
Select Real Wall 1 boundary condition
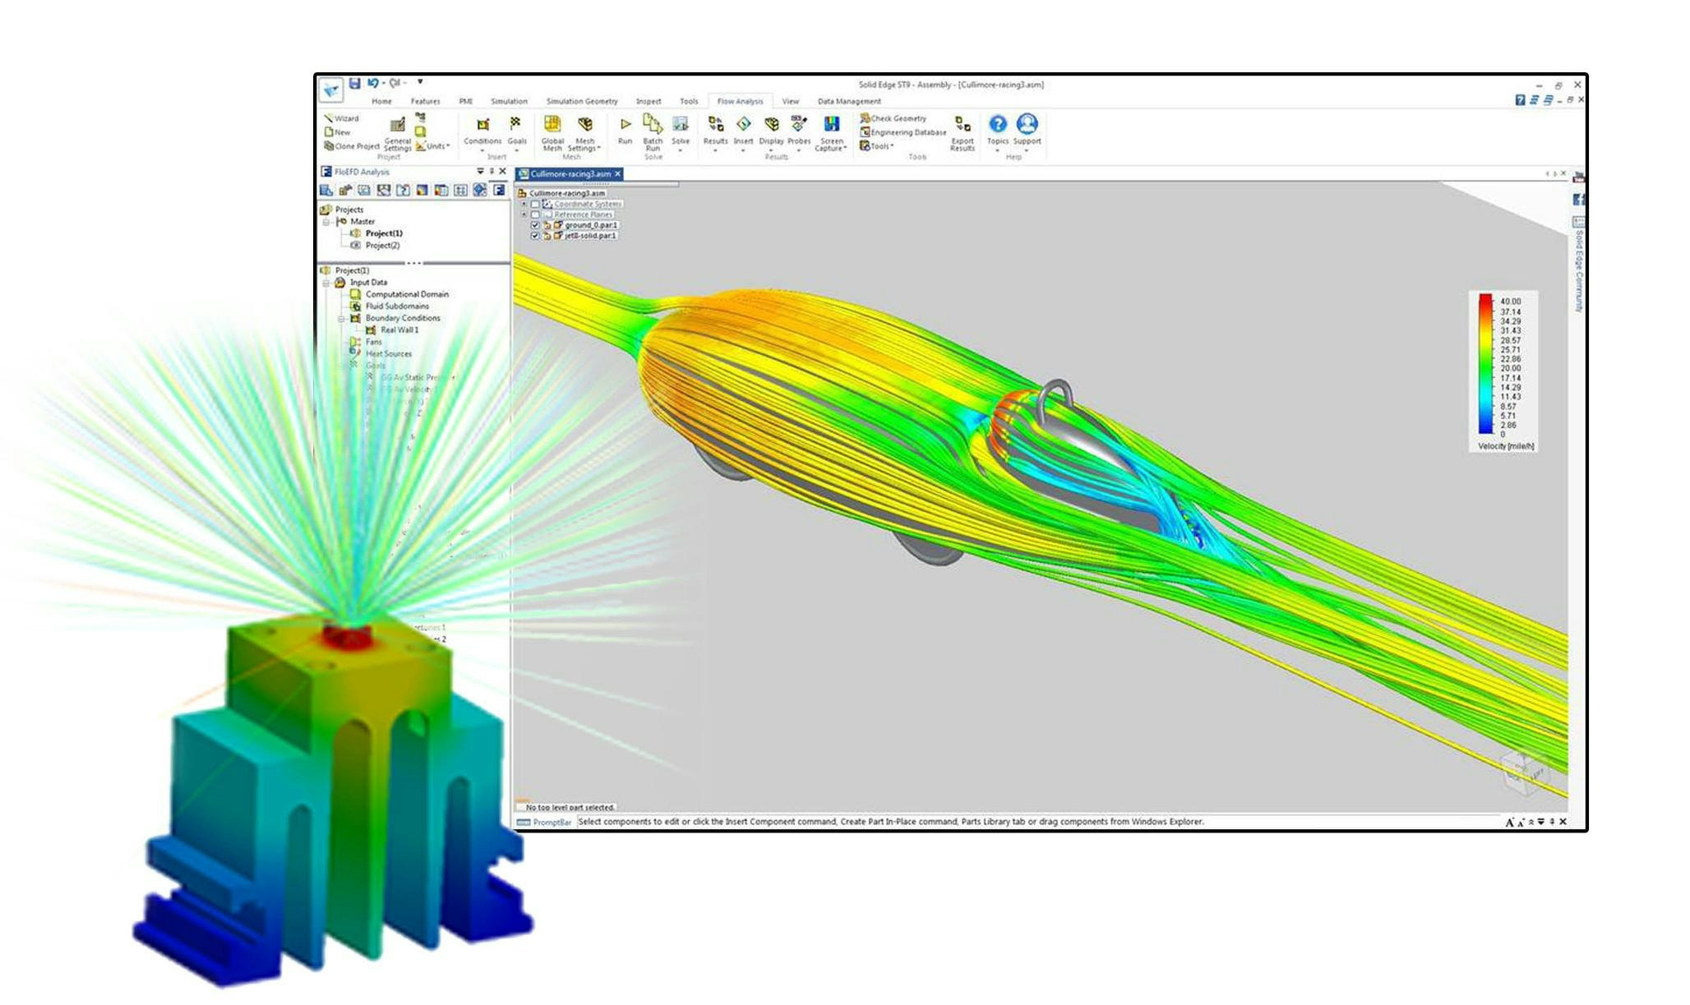399,330
